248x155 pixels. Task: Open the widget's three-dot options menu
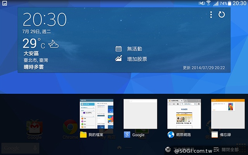click(211, 15)
